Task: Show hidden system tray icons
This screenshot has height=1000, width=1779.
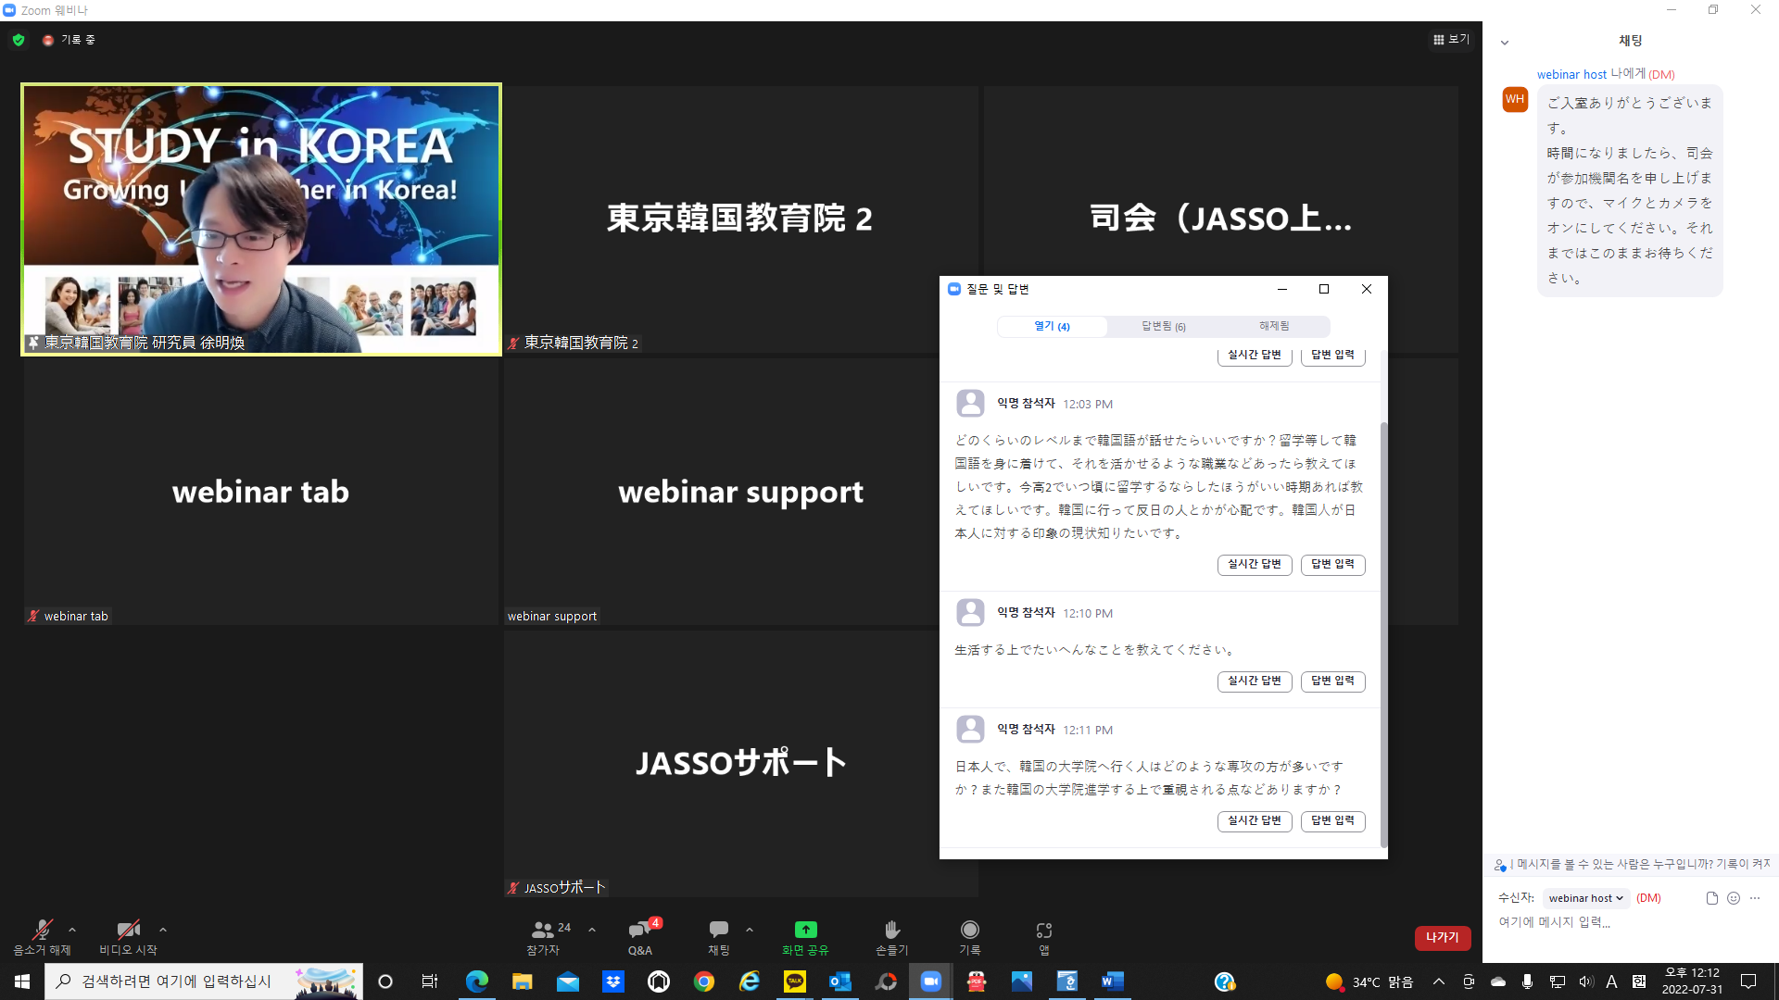Action: (1439, 981)
